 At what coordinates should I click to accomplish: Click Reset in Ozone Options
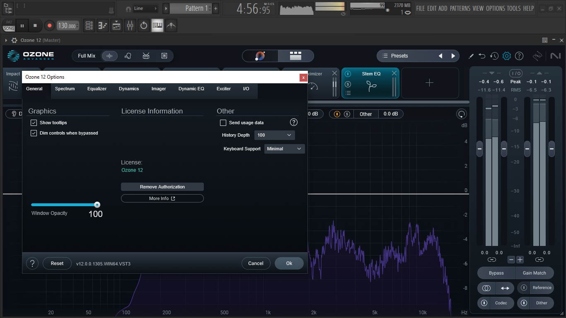coord(57,263)
